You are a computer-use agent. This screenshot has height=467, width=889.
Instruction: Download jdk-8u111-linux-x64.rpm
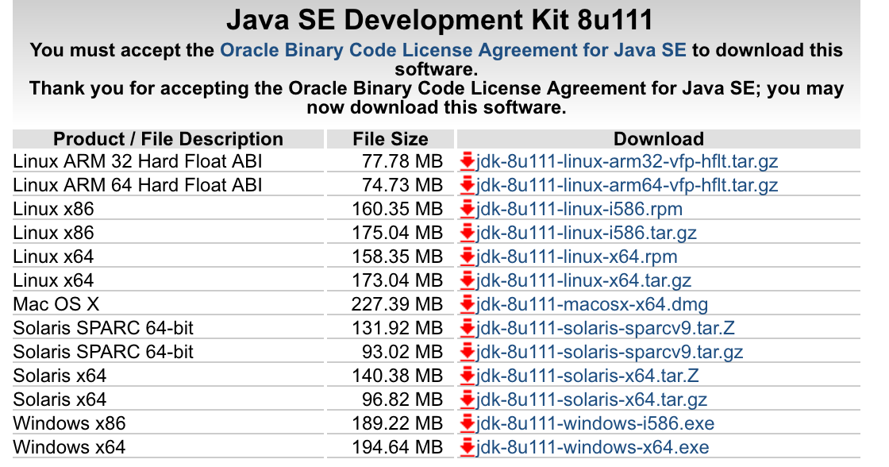577,257
